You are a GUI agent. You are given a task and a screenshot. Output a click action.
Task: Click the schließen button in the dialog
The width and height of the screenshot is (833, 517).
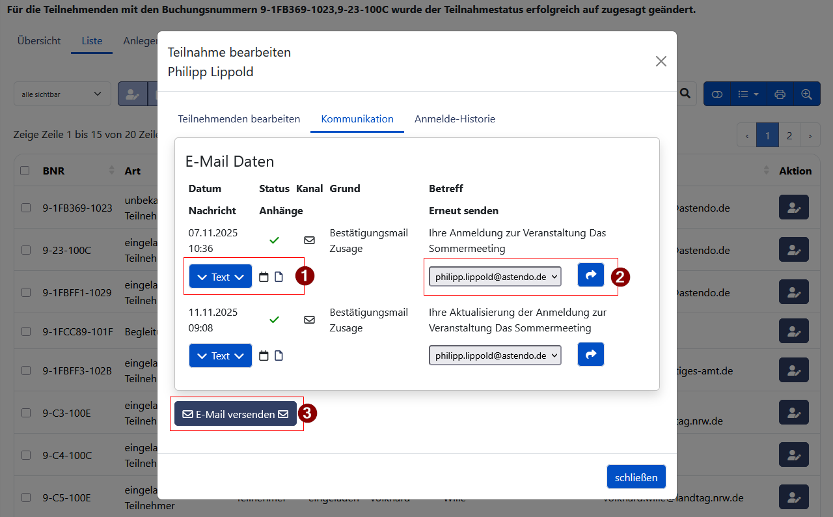click(636, 477)
